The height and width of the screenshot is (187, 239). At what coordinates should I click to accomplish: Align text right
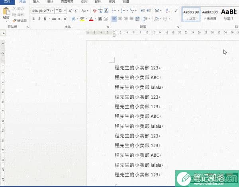pos(126,19)
